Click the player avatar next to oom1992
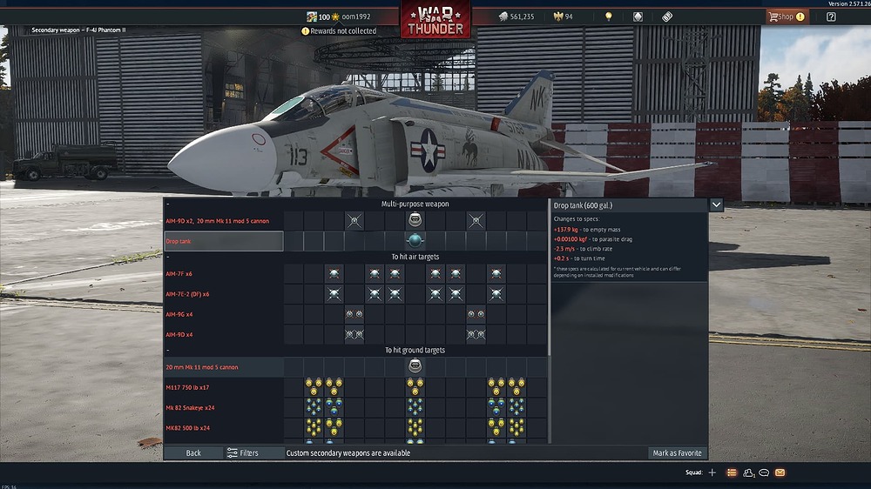 (x=312, y=17)
